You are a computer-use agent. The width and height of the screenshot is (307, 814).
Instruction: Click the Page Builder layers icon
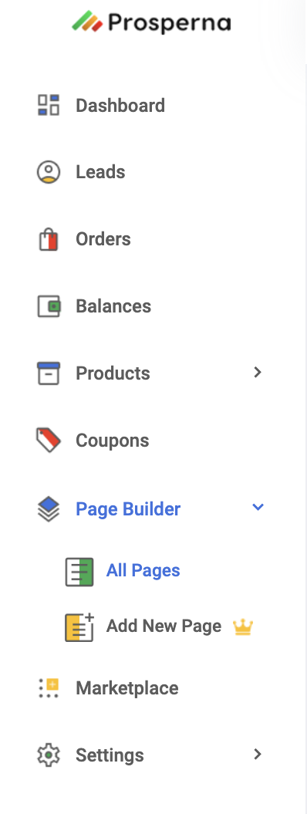(x=49, y=508)
